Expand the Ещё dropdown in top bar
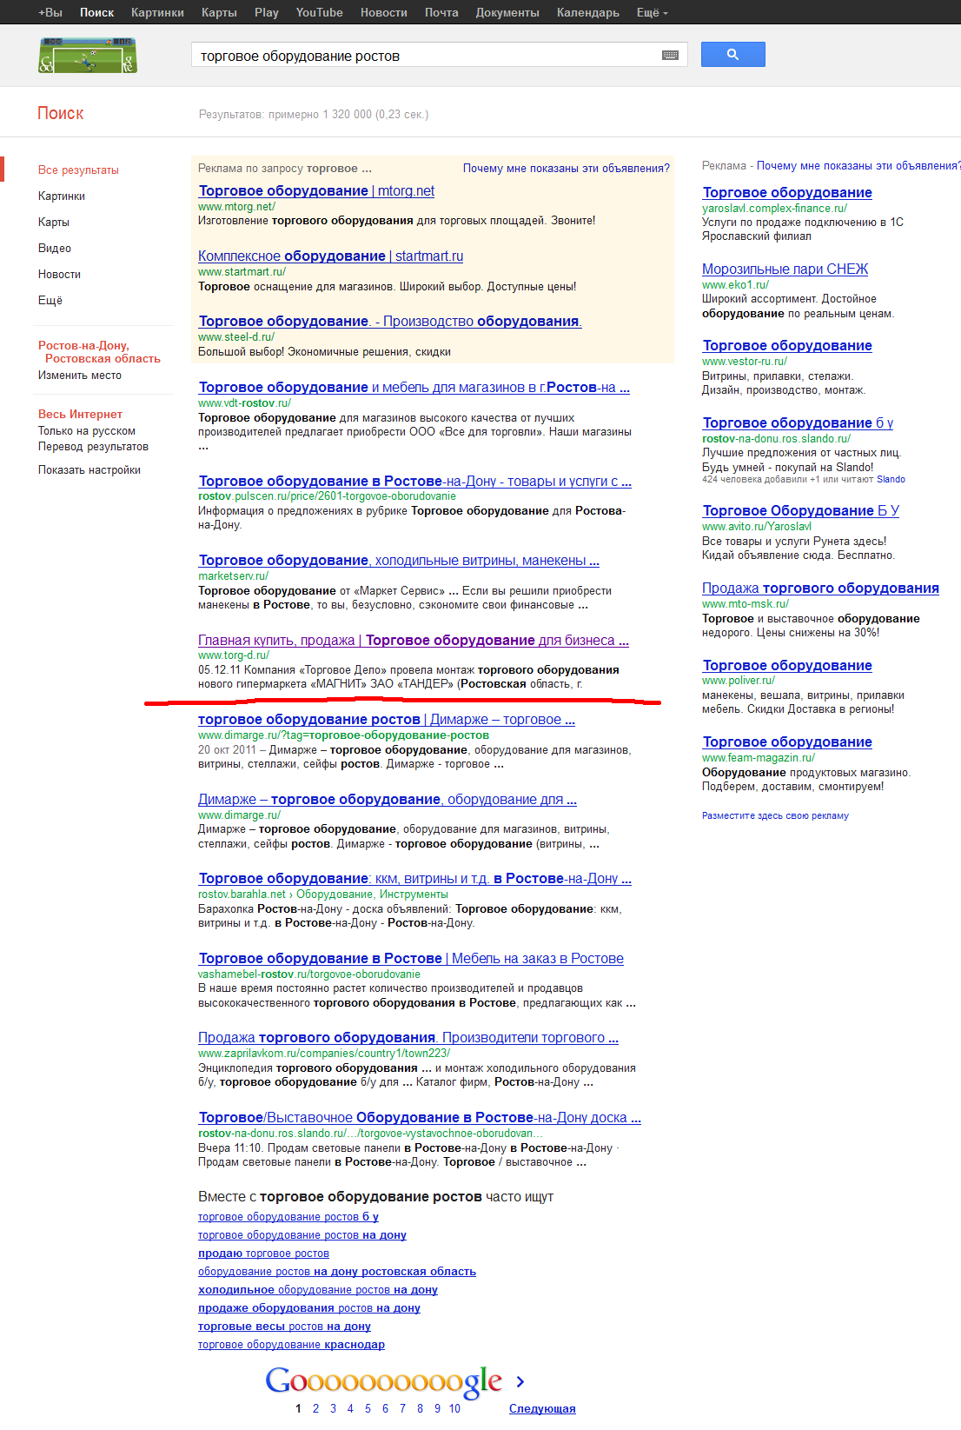The height and width of the screenshot is (1430, 961). [x=652, y=13]
